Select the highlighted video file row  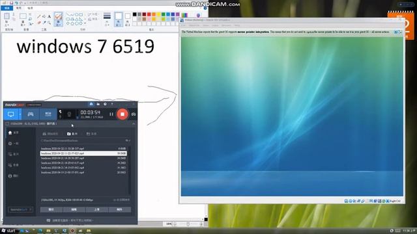pos(83,153)
